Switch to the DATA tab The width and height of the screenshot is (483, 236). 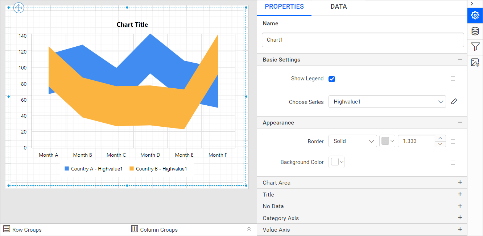339,7
